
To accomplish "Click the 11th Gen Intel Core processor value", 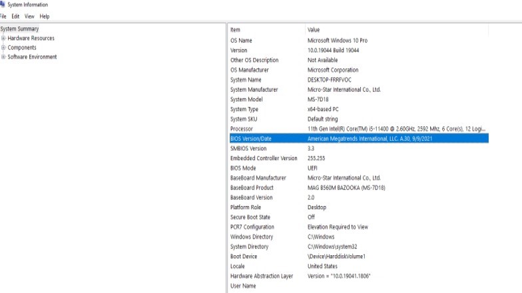I will click(x=397, y=129).
